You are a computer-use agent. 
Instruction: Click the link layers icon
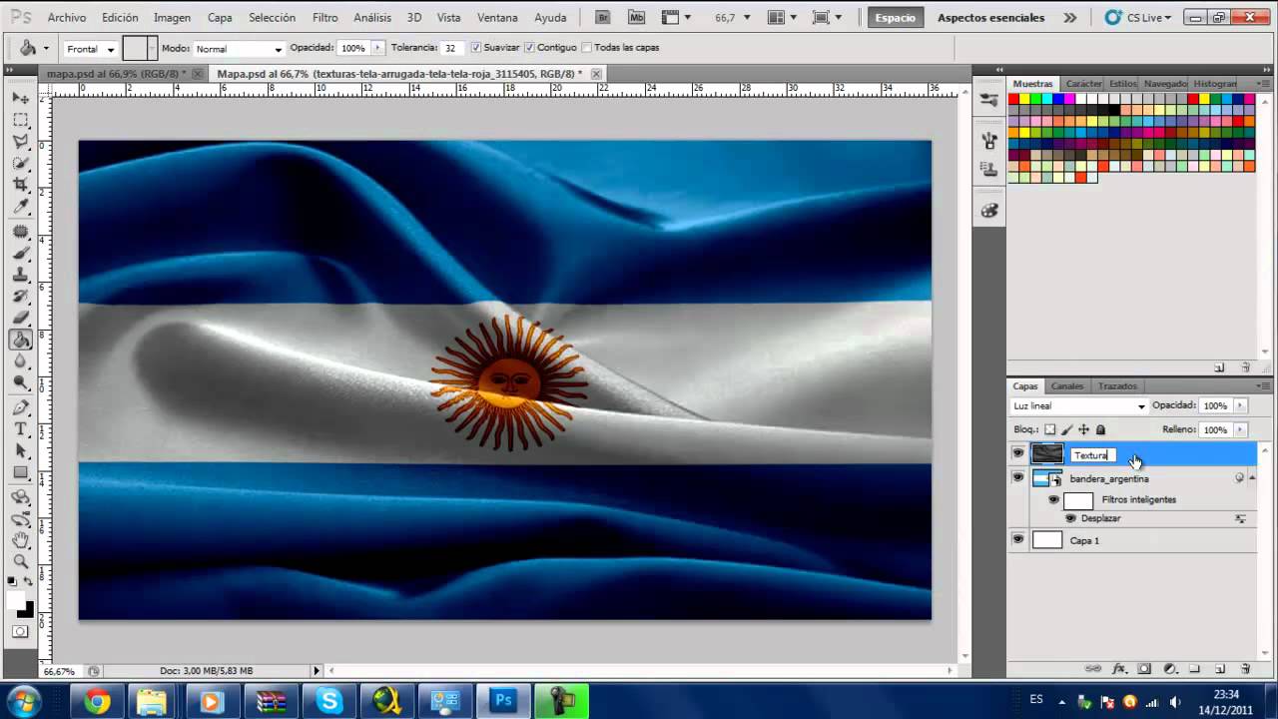coord(1093,669)
